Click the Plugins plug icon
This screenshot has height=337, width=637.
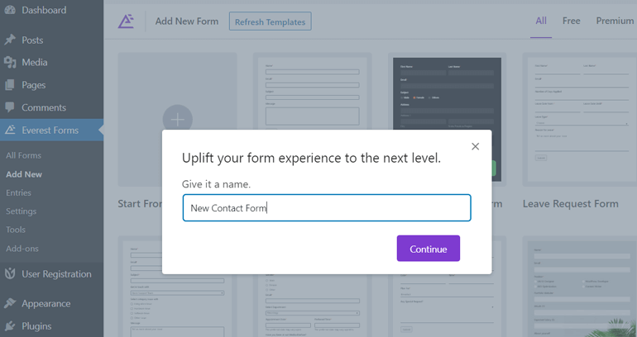point(10,325)
